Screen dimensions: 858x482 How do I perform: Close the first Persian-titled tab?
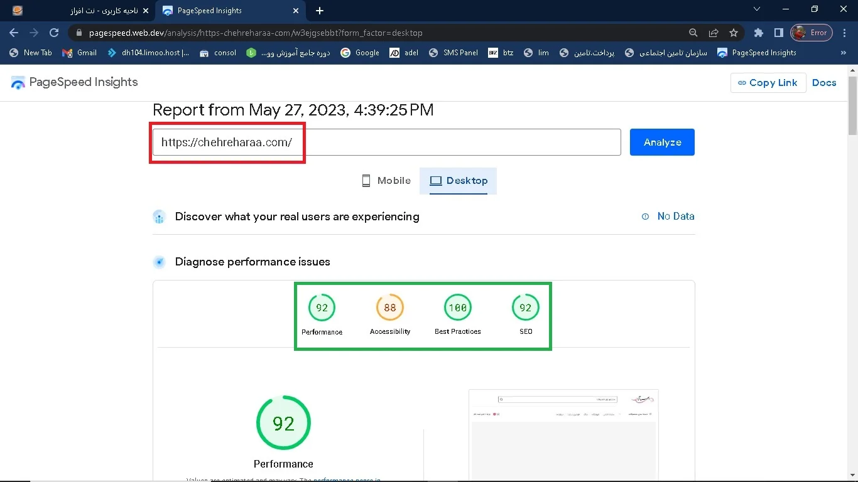146,11
